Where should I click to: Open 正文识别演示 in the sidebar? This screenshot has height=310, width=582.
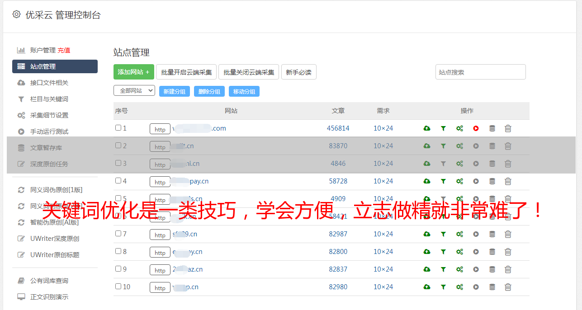click(x=49, y=297)
